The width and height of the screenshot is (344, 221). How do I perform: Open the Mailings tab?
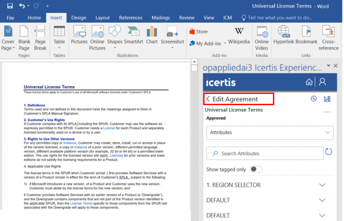[x=161, y=18]
